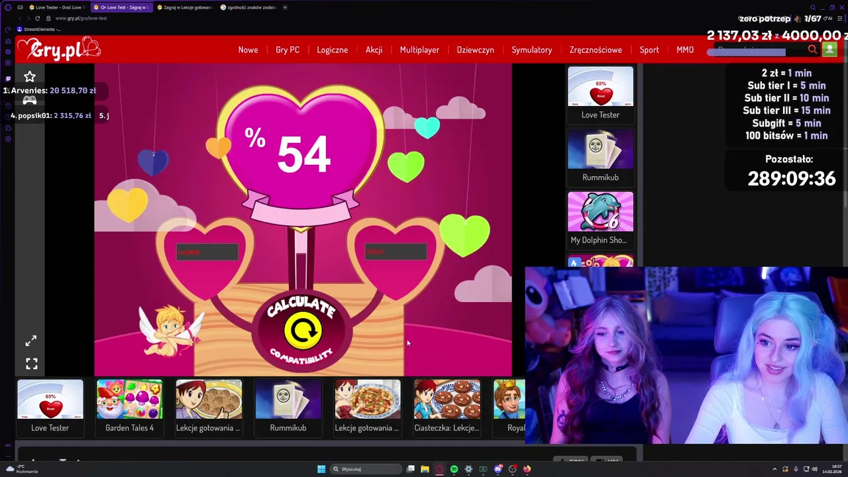Viewport: 848px width, 477px height.
Task: Click the gamepad icon in left sidebar
Action: coord(30,101)
